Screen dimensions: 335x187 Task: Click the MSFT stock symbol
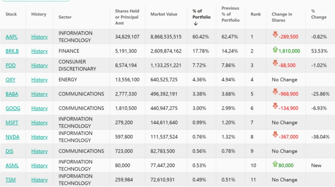click(x=11, y=123)
